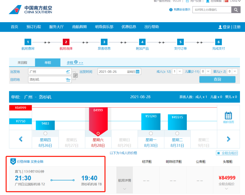The width and height of the screenshot is (245, 195).
Task: Toggle the 全程含税价 checkbox
Action: [218, 153]
